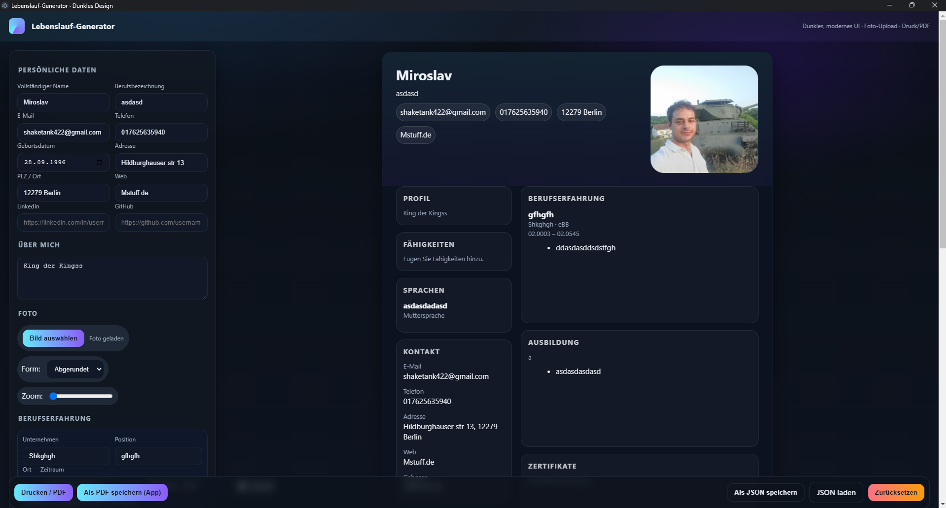The image size is (946, 508).
Task: Click the profile photo in the CV preview
Action: tap(704, 119)
